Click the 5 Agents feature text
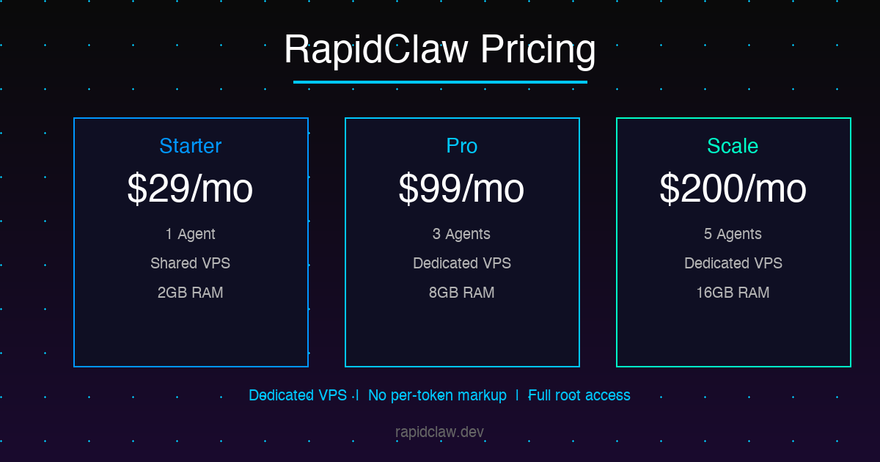The image size is (880, 462). point(733,234)
